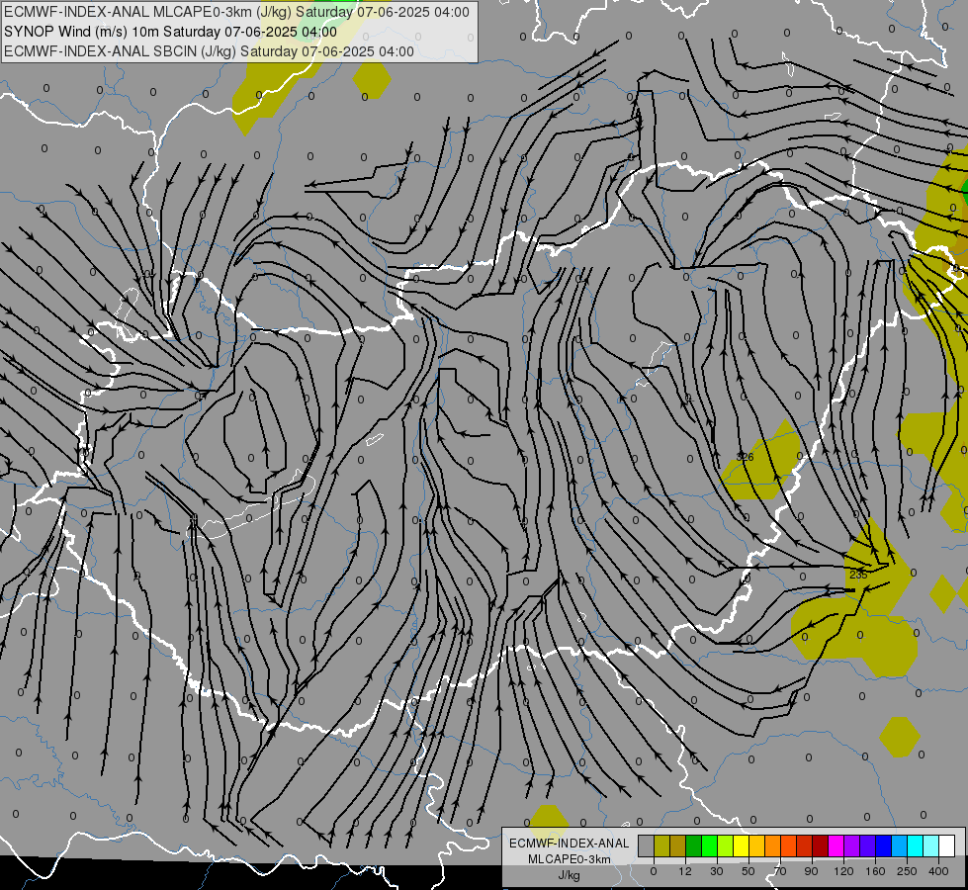Select the indigo swatch just before tick 160
Viewport: 968px width, 890px height.
click(868, 845)
